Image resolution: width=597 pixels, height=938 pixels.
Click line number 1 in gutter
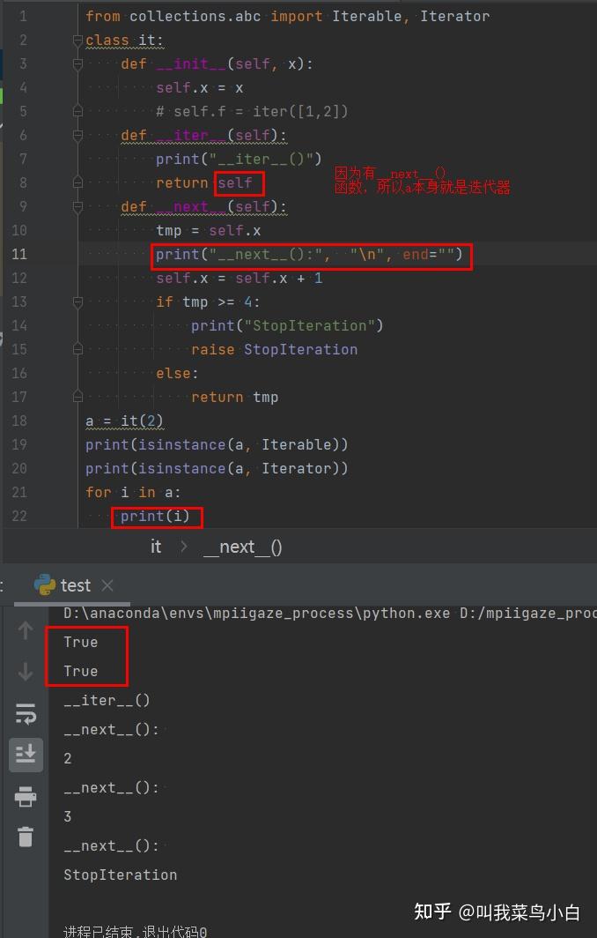point(23,16)
